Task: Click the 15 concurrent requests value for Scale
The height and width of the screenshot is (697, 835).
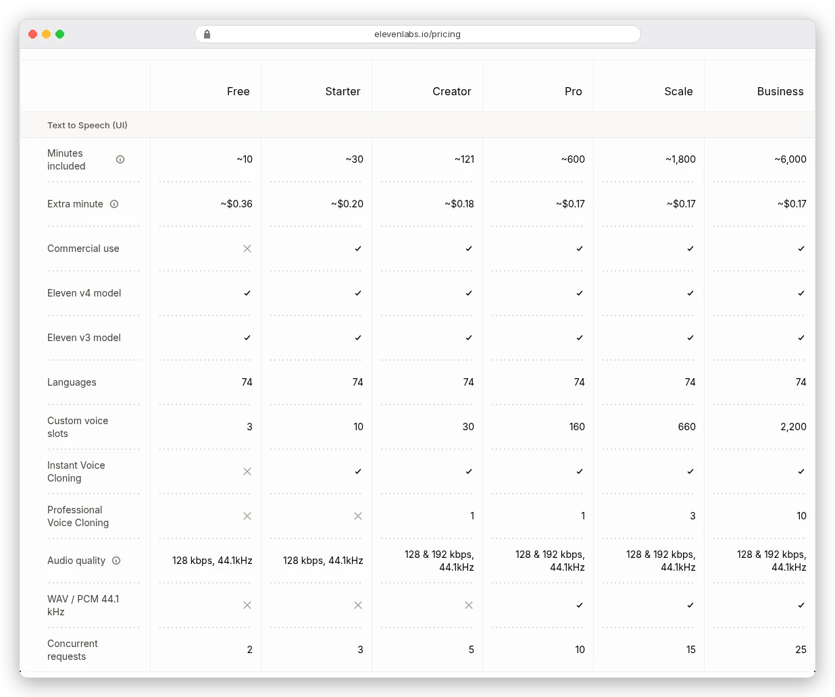Action: point(690,650)
